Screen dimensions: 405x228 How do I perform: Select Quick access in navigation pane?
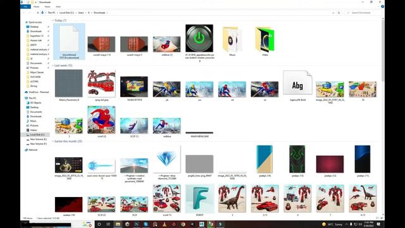click(35, 22)
